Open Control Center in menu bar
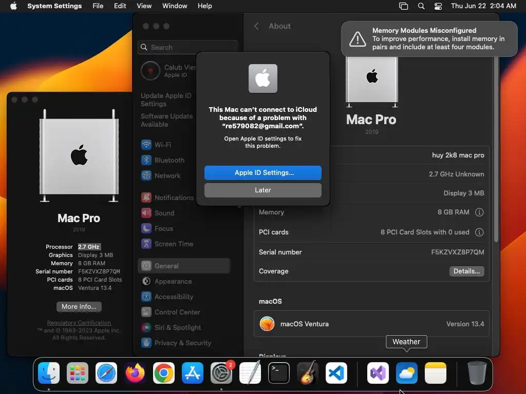 click(x=438, y=6)
